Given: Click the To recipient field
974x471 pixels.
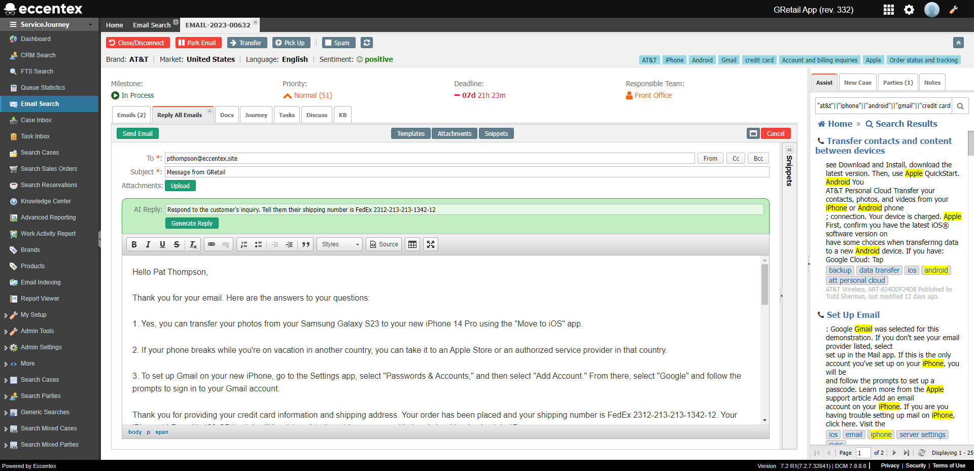Looking at the screenshot, I should 430,158.
